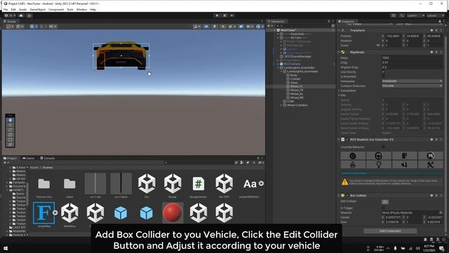Toggle the Is Kinematic checkbox
The height and width of the screenshot is (253, 449).
(x=384, y=77)
